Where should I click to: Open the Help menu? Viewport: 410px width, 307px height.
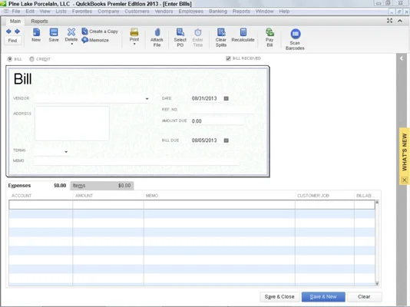[x=284, y=12]
